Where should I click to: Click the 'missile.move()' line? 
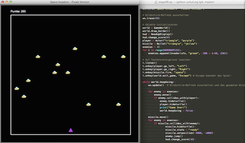pyautogui.click(x=158, y=117)
